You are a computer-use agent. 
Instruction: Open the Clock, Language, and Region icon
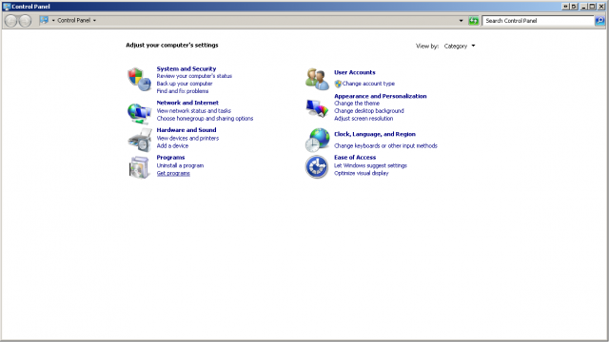pos(317,140)
